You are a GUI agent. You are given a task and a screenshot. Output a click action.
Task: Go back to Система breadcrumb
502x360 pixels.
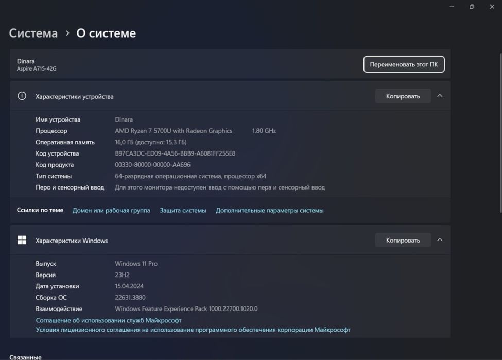[33, 33]
